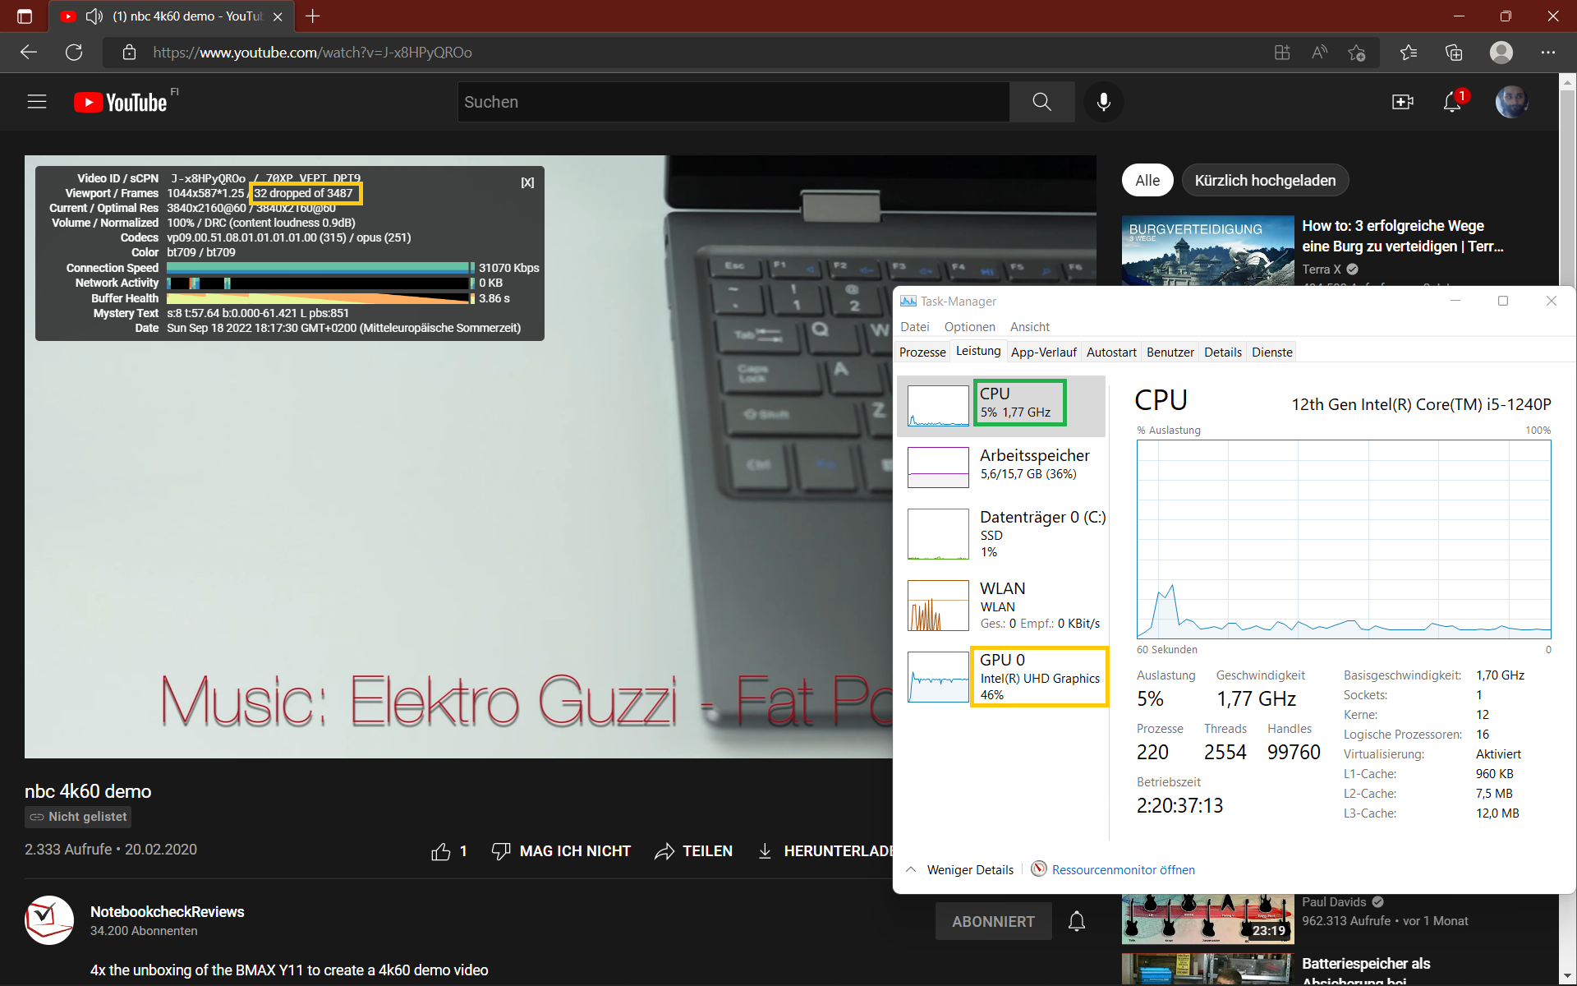Open the Datei menu in Task-Manager
The width and height of the screenshot is (1577, 986).
point(914,327)
